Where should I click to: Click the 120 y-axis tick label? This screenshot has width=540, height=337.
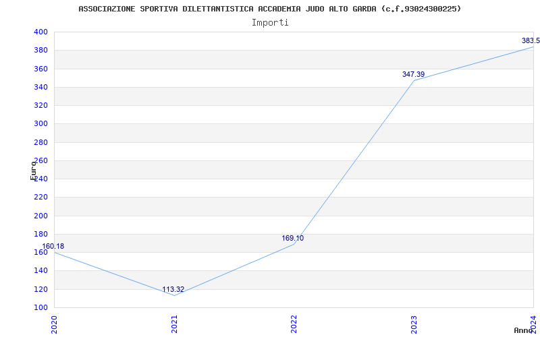pos(40,289)
